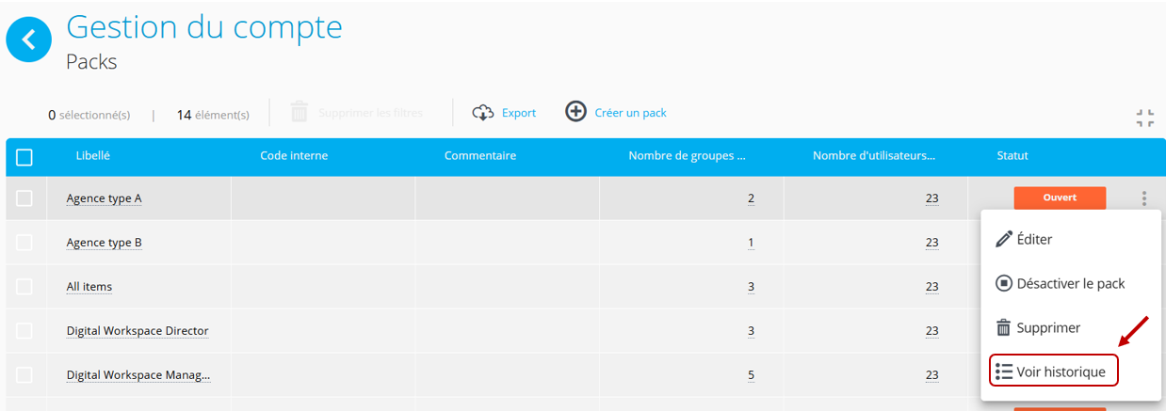1166x411 pixels.
Task: Open the Agence type A pack link
Action: tap(104, 198)
